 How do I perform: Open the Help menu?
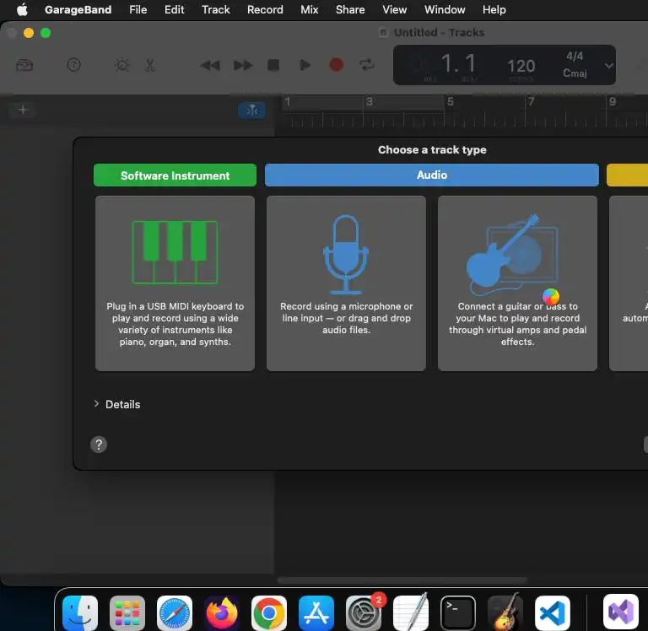click(x=494, y=9)
